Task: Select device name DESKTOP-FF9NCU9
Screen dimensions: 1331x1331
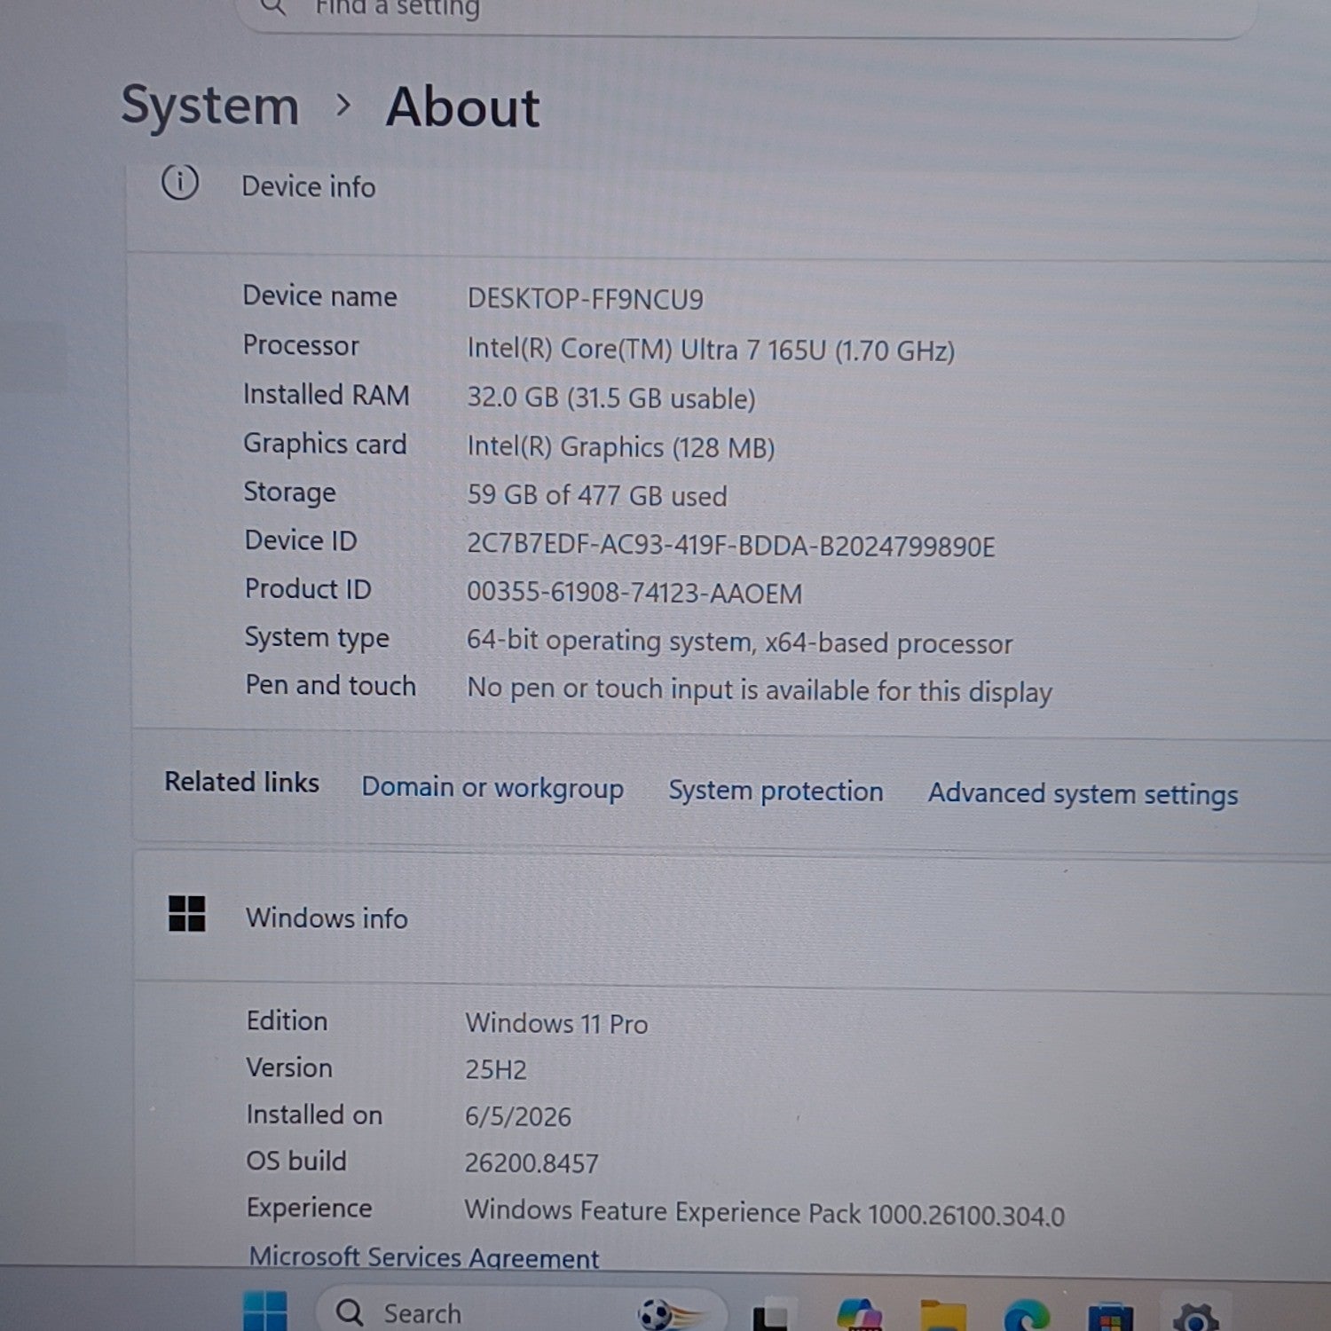Action: coord(586,299)
